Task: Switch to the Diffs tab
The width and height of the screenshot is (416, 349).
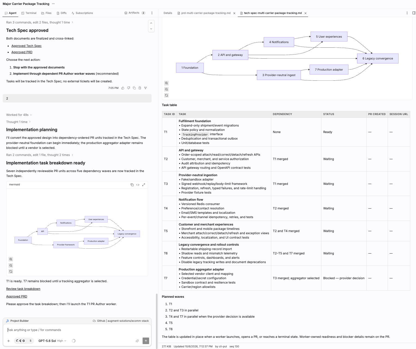Action: 62,13
